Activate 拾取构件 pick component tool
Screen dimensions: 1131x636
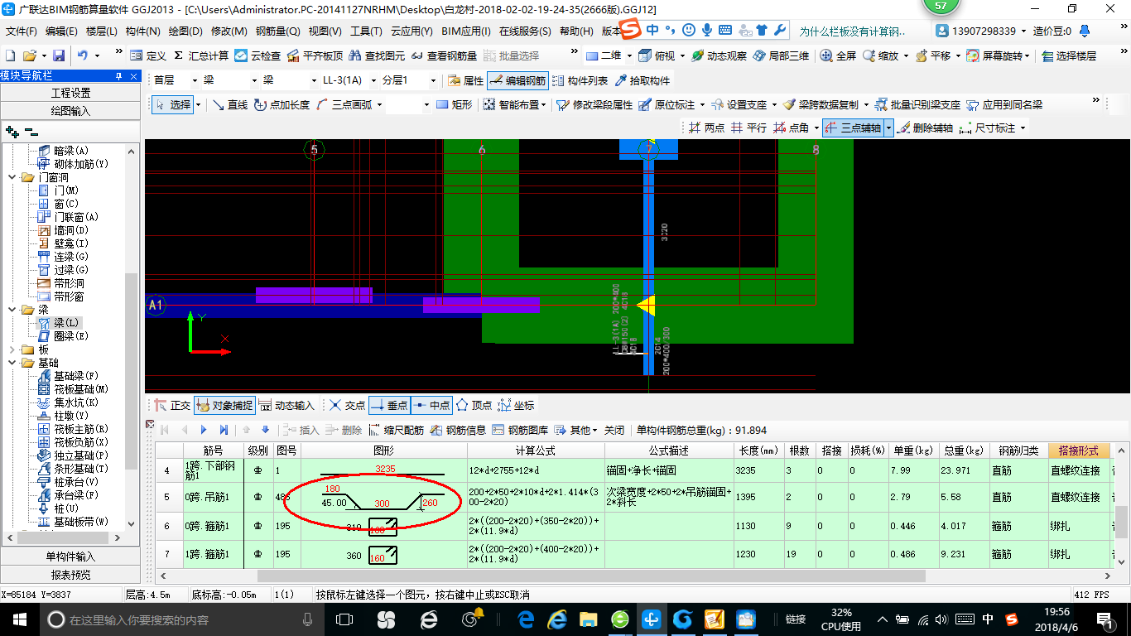643,80
